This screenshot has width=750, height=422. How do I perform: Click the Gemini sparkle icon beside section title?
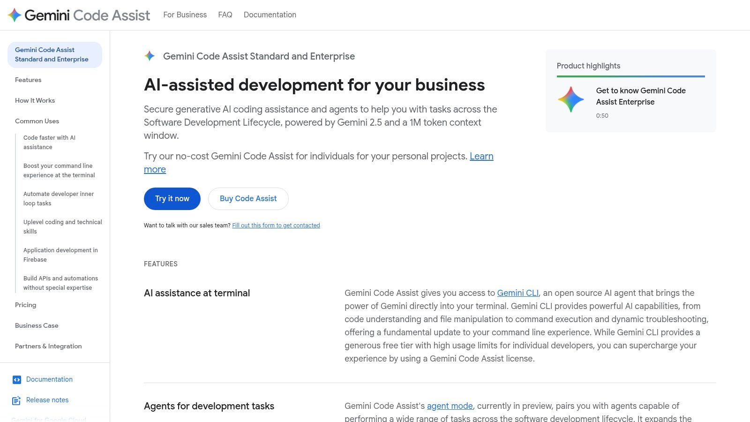(x=150, y=56)
